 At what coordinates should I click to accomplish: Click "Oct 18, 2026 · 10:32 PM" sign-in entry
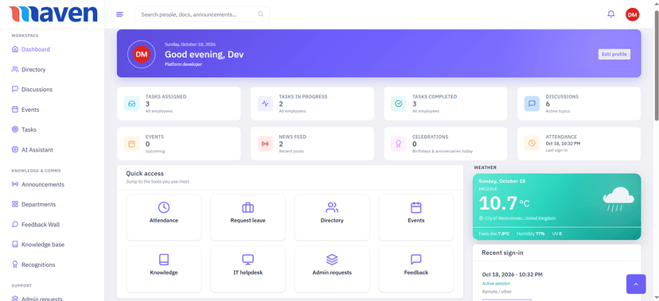[x=513, y=275]
